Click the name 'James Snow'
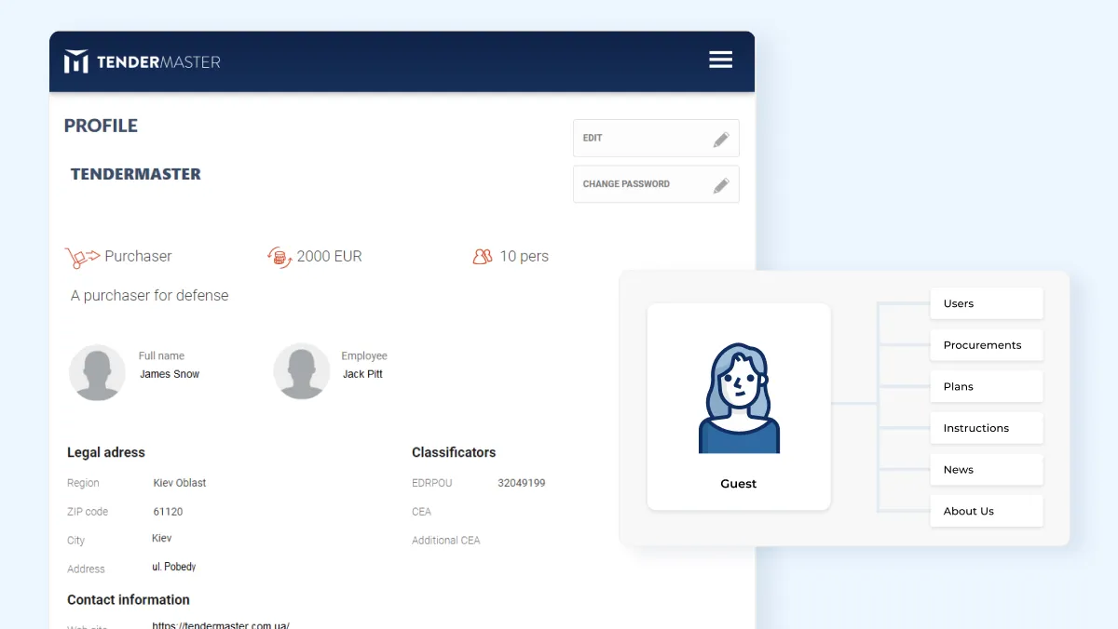Screen dimensions: 1118x629 170,374
